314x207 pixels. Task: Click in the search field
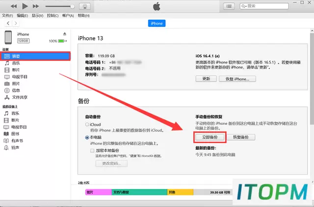click(x=264, y=6)
